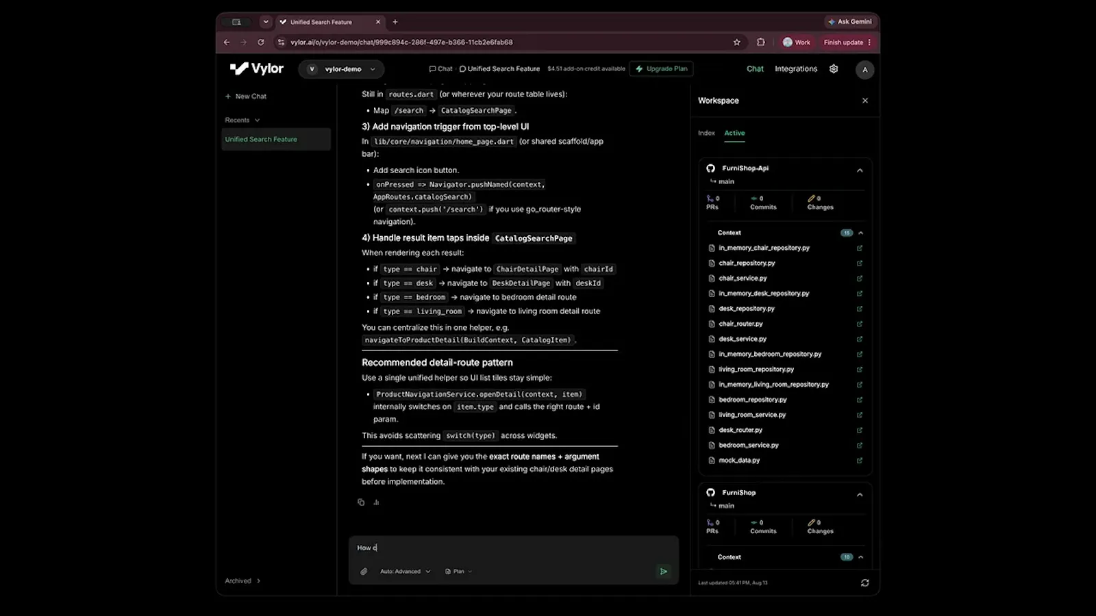Open the Chat nav item
Image resolution: width=1096 pixels, height=616 pixels.
pyautogui.click(x=755, y=69)
